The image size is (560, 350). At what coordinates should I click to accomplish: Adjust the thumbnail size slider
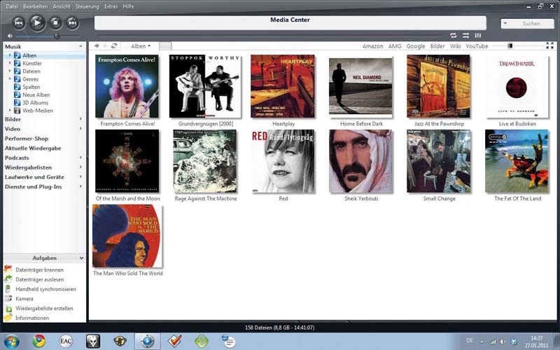(510, 45)
